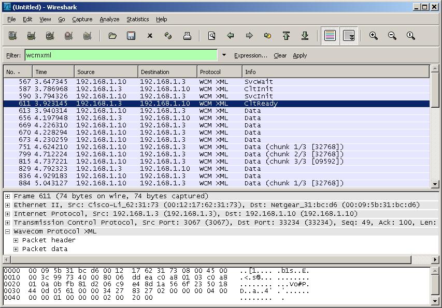Jump to the last packet icon
The image size is (442, 308).
pyautogui.click(x=305, y=36)
